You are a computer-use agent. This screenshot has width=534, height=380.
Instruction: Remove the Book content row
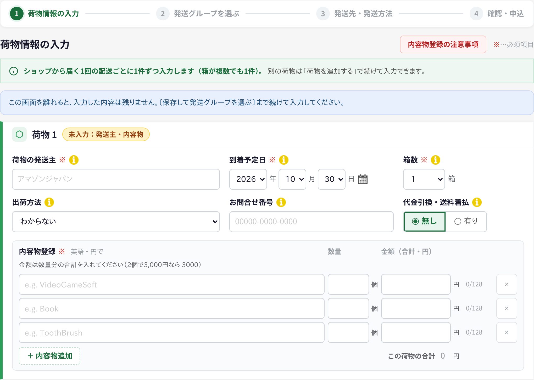pyautogui.click(x=507, y=308)
